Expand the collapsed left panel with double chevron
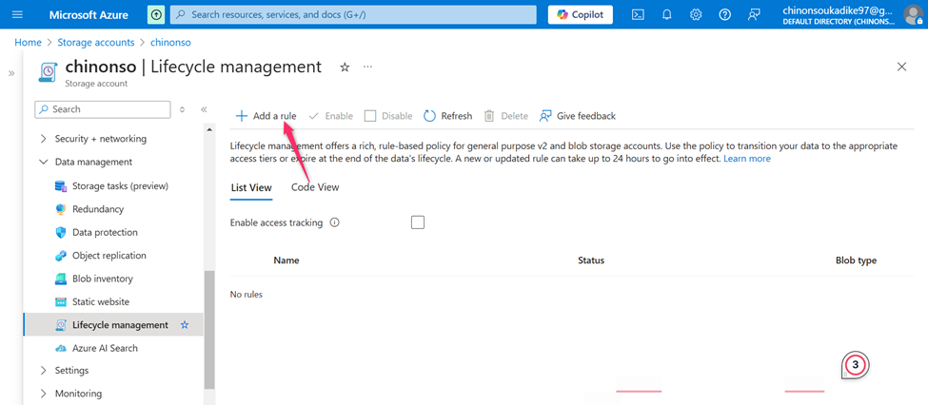 pyautogui.click(x=11, y=73)
